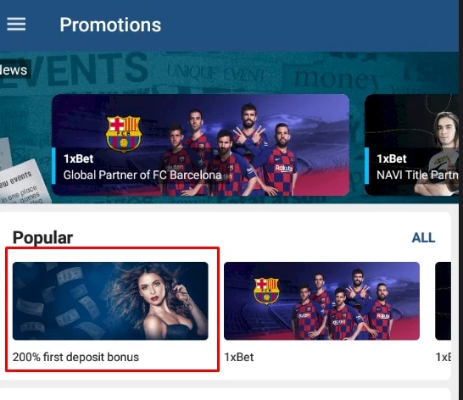Click the '200% first deposit bonus' caption
The width and height of the screenshot is (463, 400).
pyautogui.click(x=75, y=357)
